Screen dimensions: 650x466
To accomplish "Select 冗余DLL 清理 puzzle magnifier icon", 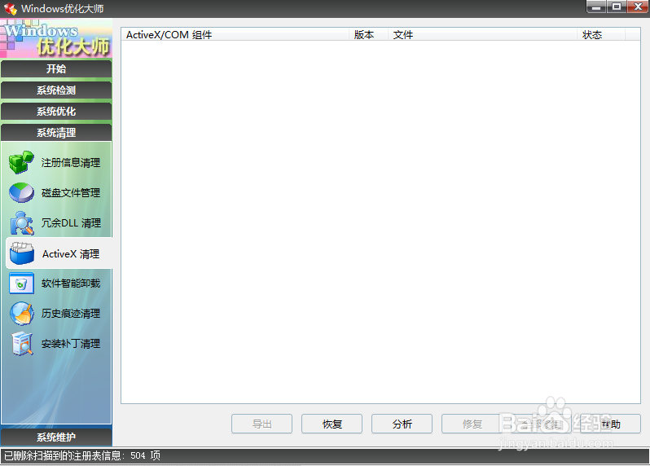I will point(21,223).
